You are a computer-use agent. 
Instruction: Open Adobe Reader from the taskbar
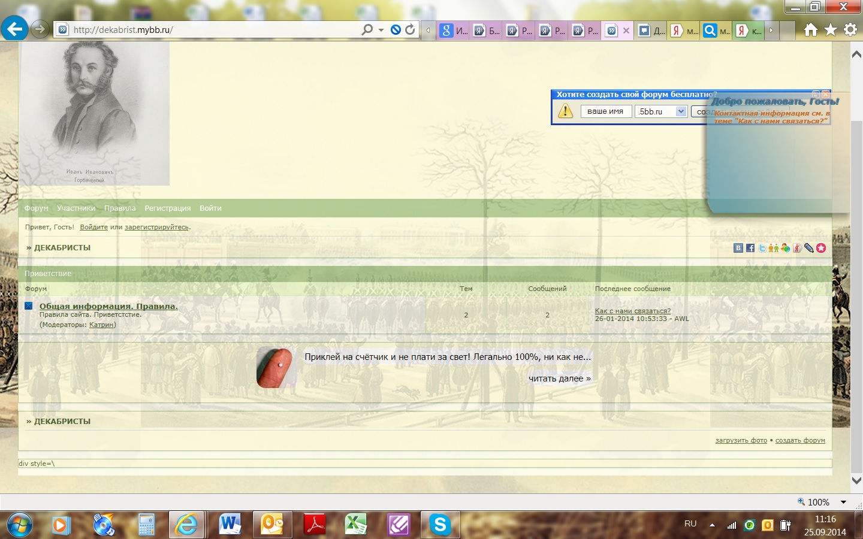click(x=315, y=525)
